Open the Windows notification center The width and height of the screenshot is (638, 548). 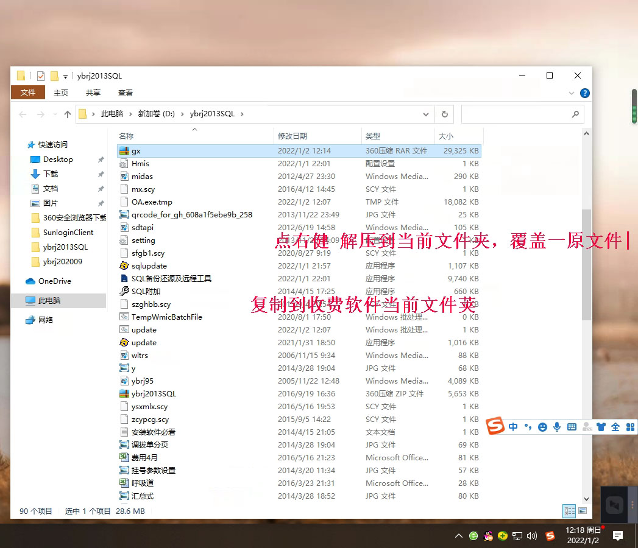pos(617,536)
